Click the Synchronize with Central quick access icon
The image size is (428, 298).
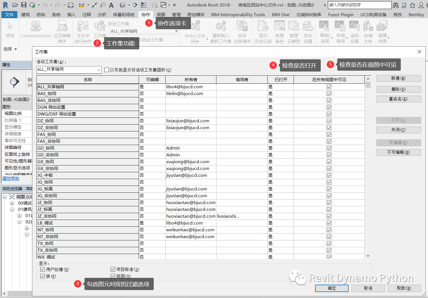pyautogui.click(x=32, y=5)
